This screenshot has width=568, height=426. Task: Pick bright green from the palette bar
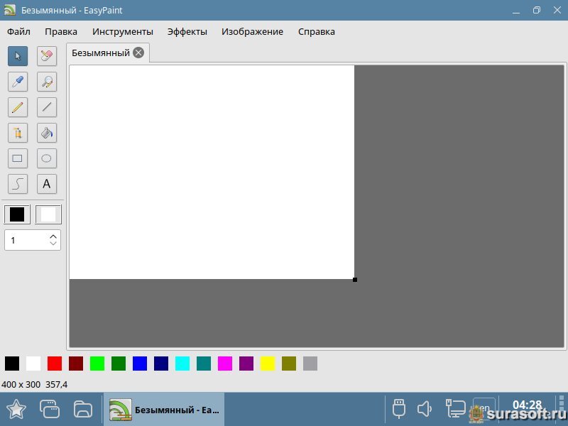click(x=97, y=364)
